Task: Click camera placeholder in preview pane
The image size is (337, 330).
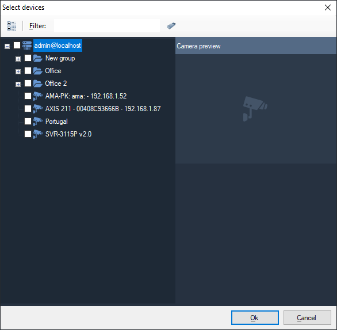Action: click(x=255, y=109)
